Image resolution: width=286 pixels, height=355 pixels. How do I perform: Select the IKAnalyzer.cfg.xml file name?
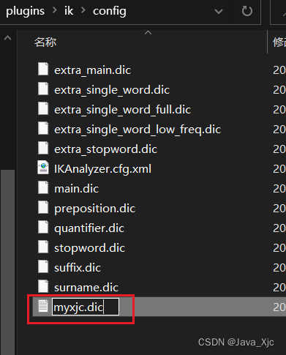[x=102, y=169]
